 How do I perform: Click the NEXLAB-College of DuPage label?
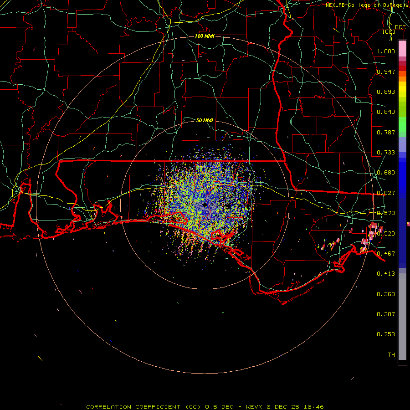(x=367, y=5)
